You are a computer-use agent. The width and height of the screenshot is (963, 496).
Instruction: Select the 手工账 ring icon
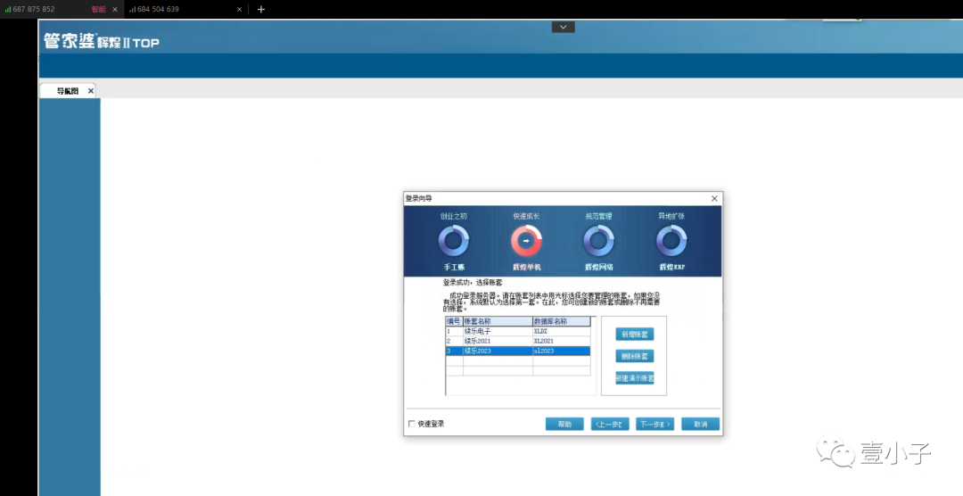tap(453, 240)
